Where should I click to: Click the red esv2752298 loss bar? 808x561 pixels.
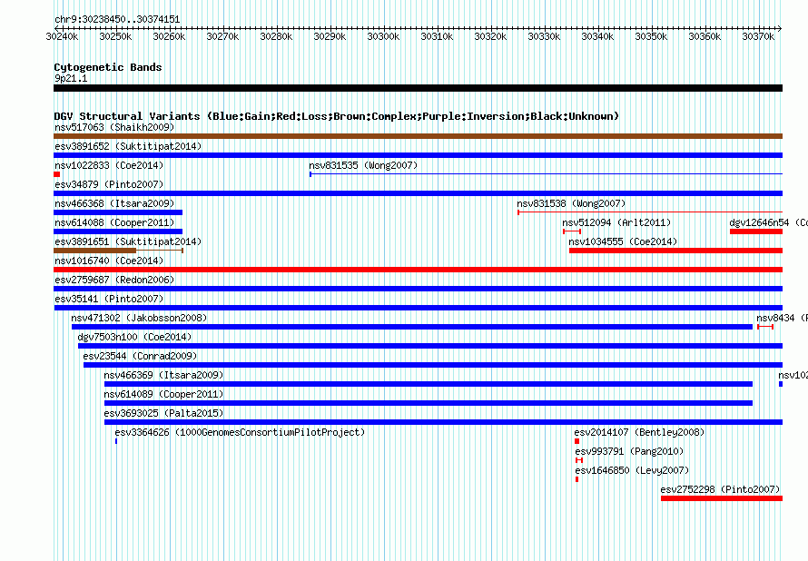click(722, 498)
